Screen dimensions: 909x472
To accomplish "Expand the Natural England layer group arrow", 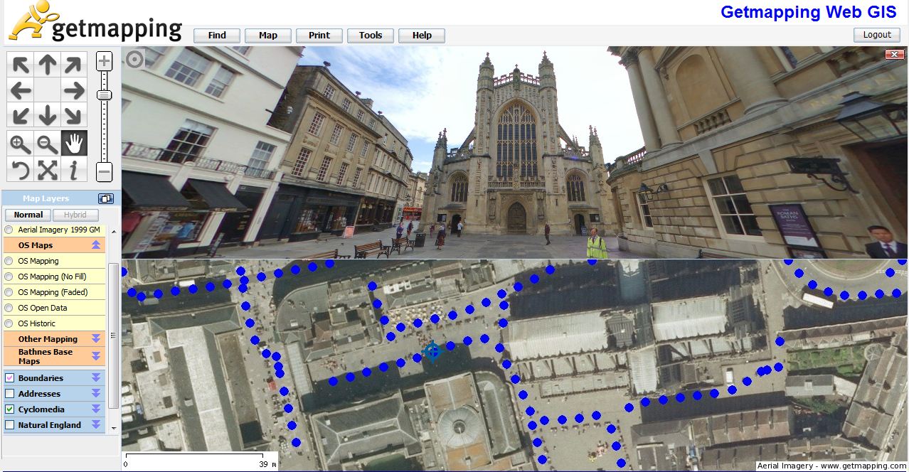I will point(96,425).
